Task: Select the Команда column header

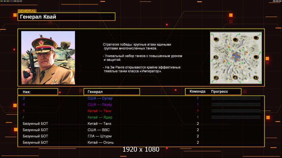Action: [197, 92]
